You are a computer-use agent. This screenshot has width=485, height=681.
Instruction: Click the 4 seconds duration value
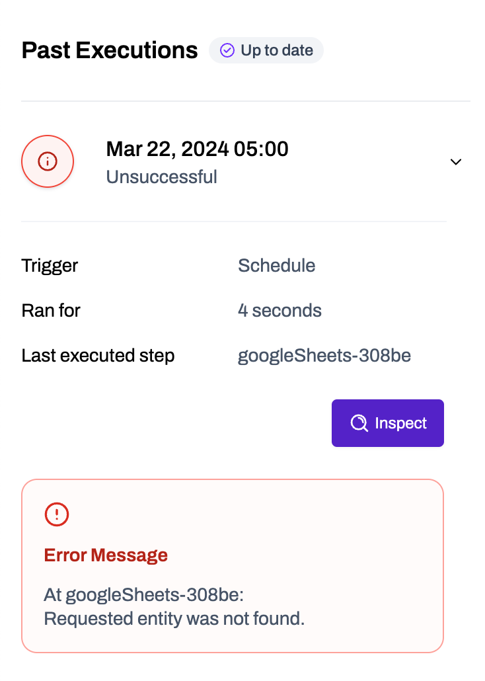[280, 311]
